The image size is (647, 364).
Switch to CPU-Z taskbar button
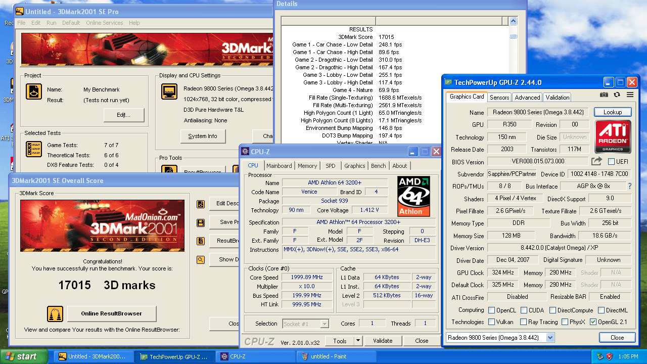pos(256,356)
